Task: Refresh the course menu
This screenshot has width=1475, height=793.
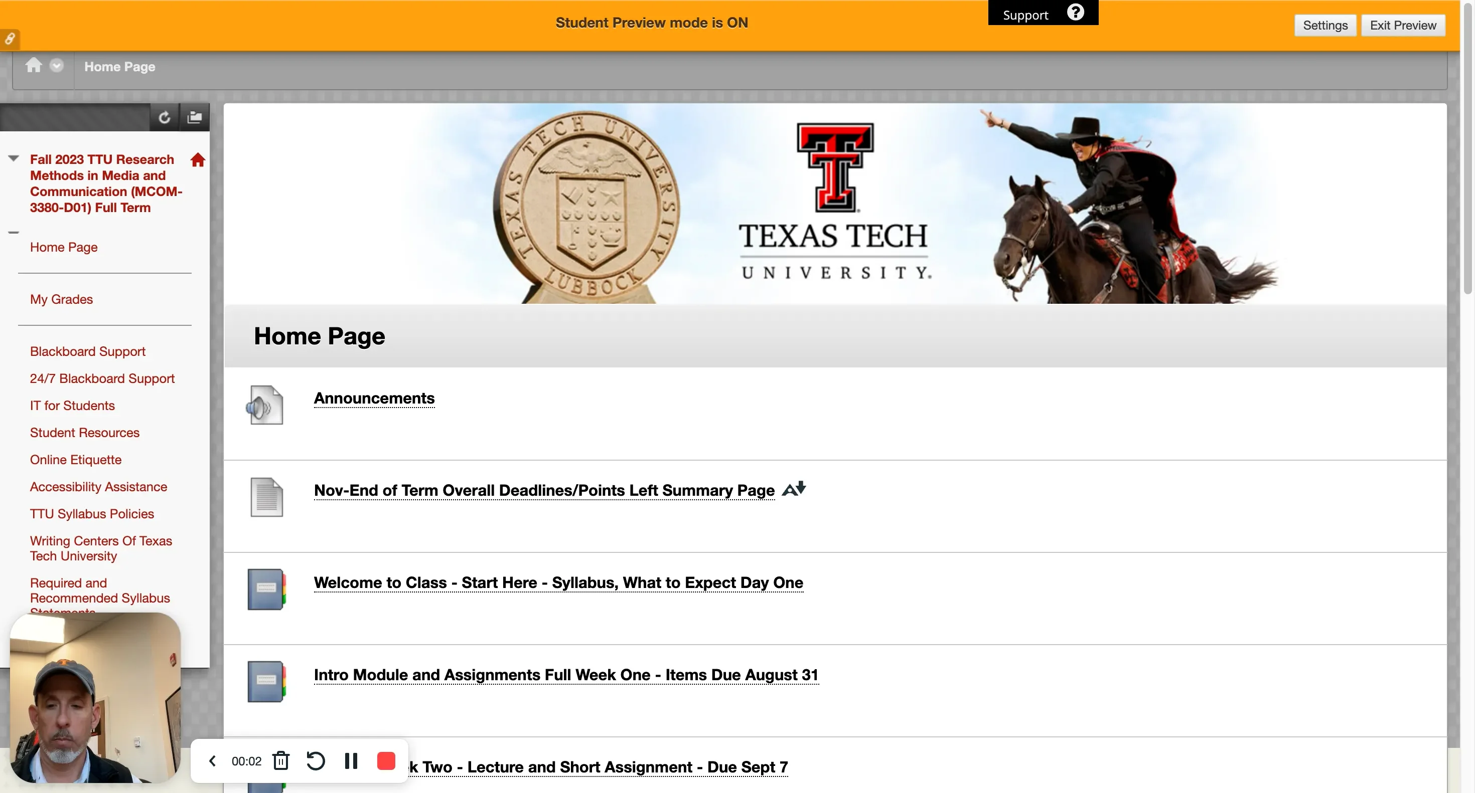Action: 165,118
